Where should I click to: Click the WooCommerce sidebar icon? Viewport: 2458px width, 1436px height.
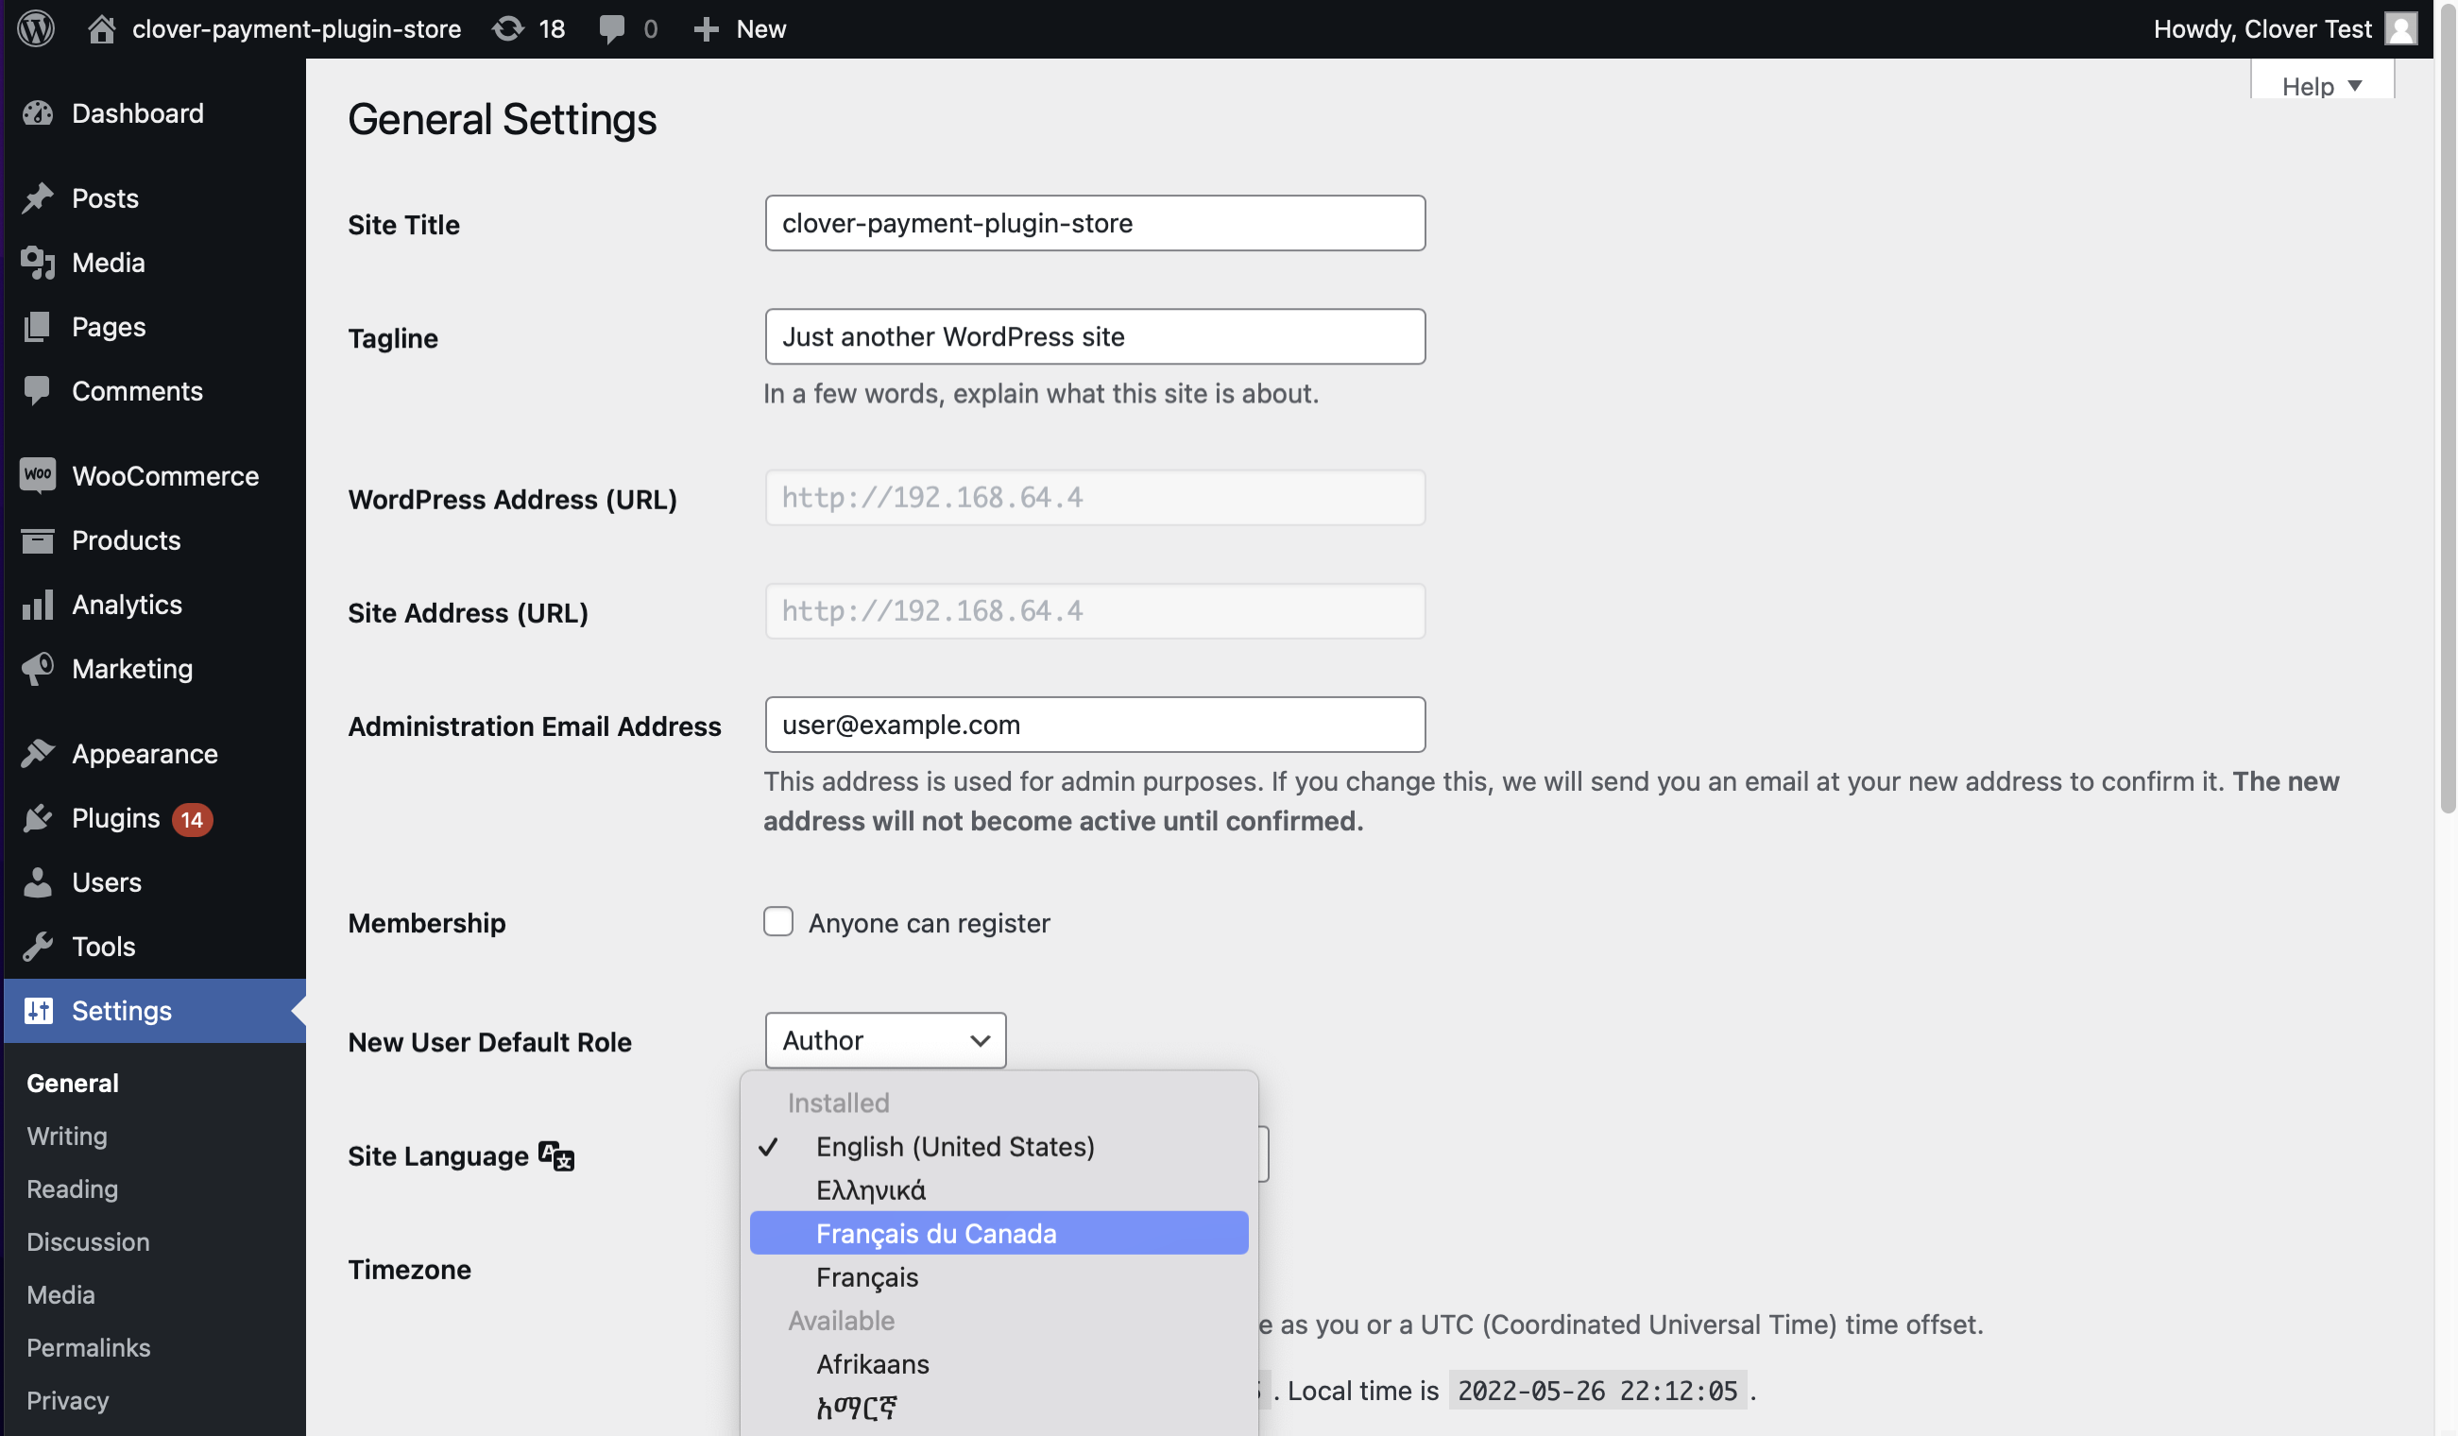tap(37, 475)
